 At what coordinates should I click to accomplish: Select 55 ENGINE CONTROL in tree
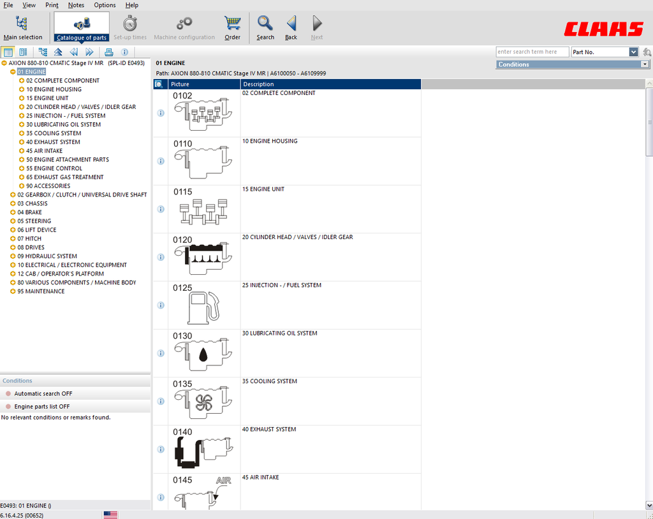coord(54,168)
